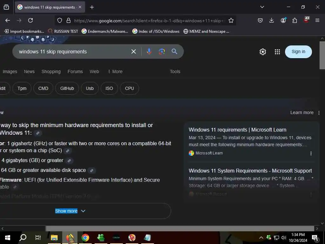
Task: Click Learn more about AI overview
Action: tap(302, 112)
